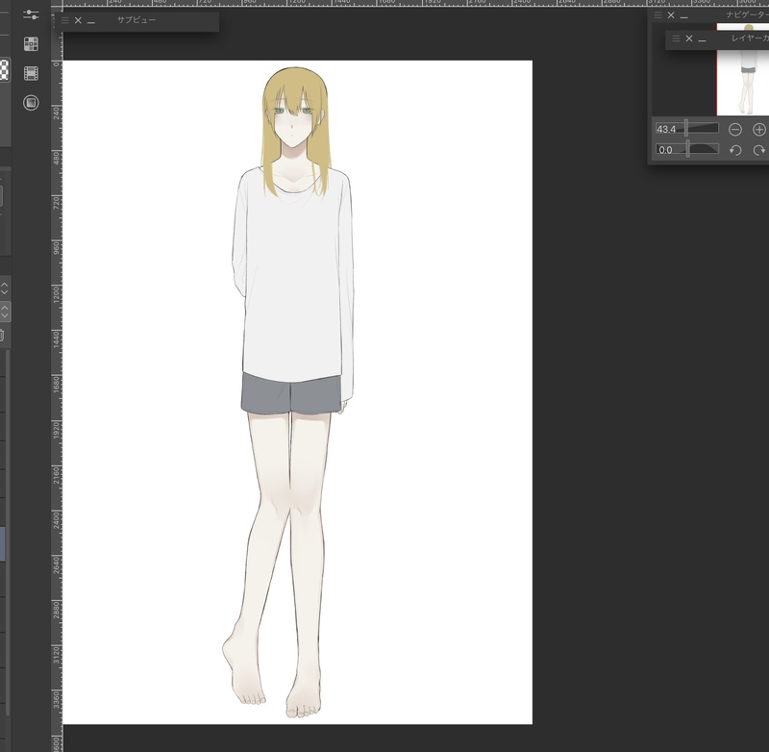Click the zoom slider showing 43.4

click(686, 129)
